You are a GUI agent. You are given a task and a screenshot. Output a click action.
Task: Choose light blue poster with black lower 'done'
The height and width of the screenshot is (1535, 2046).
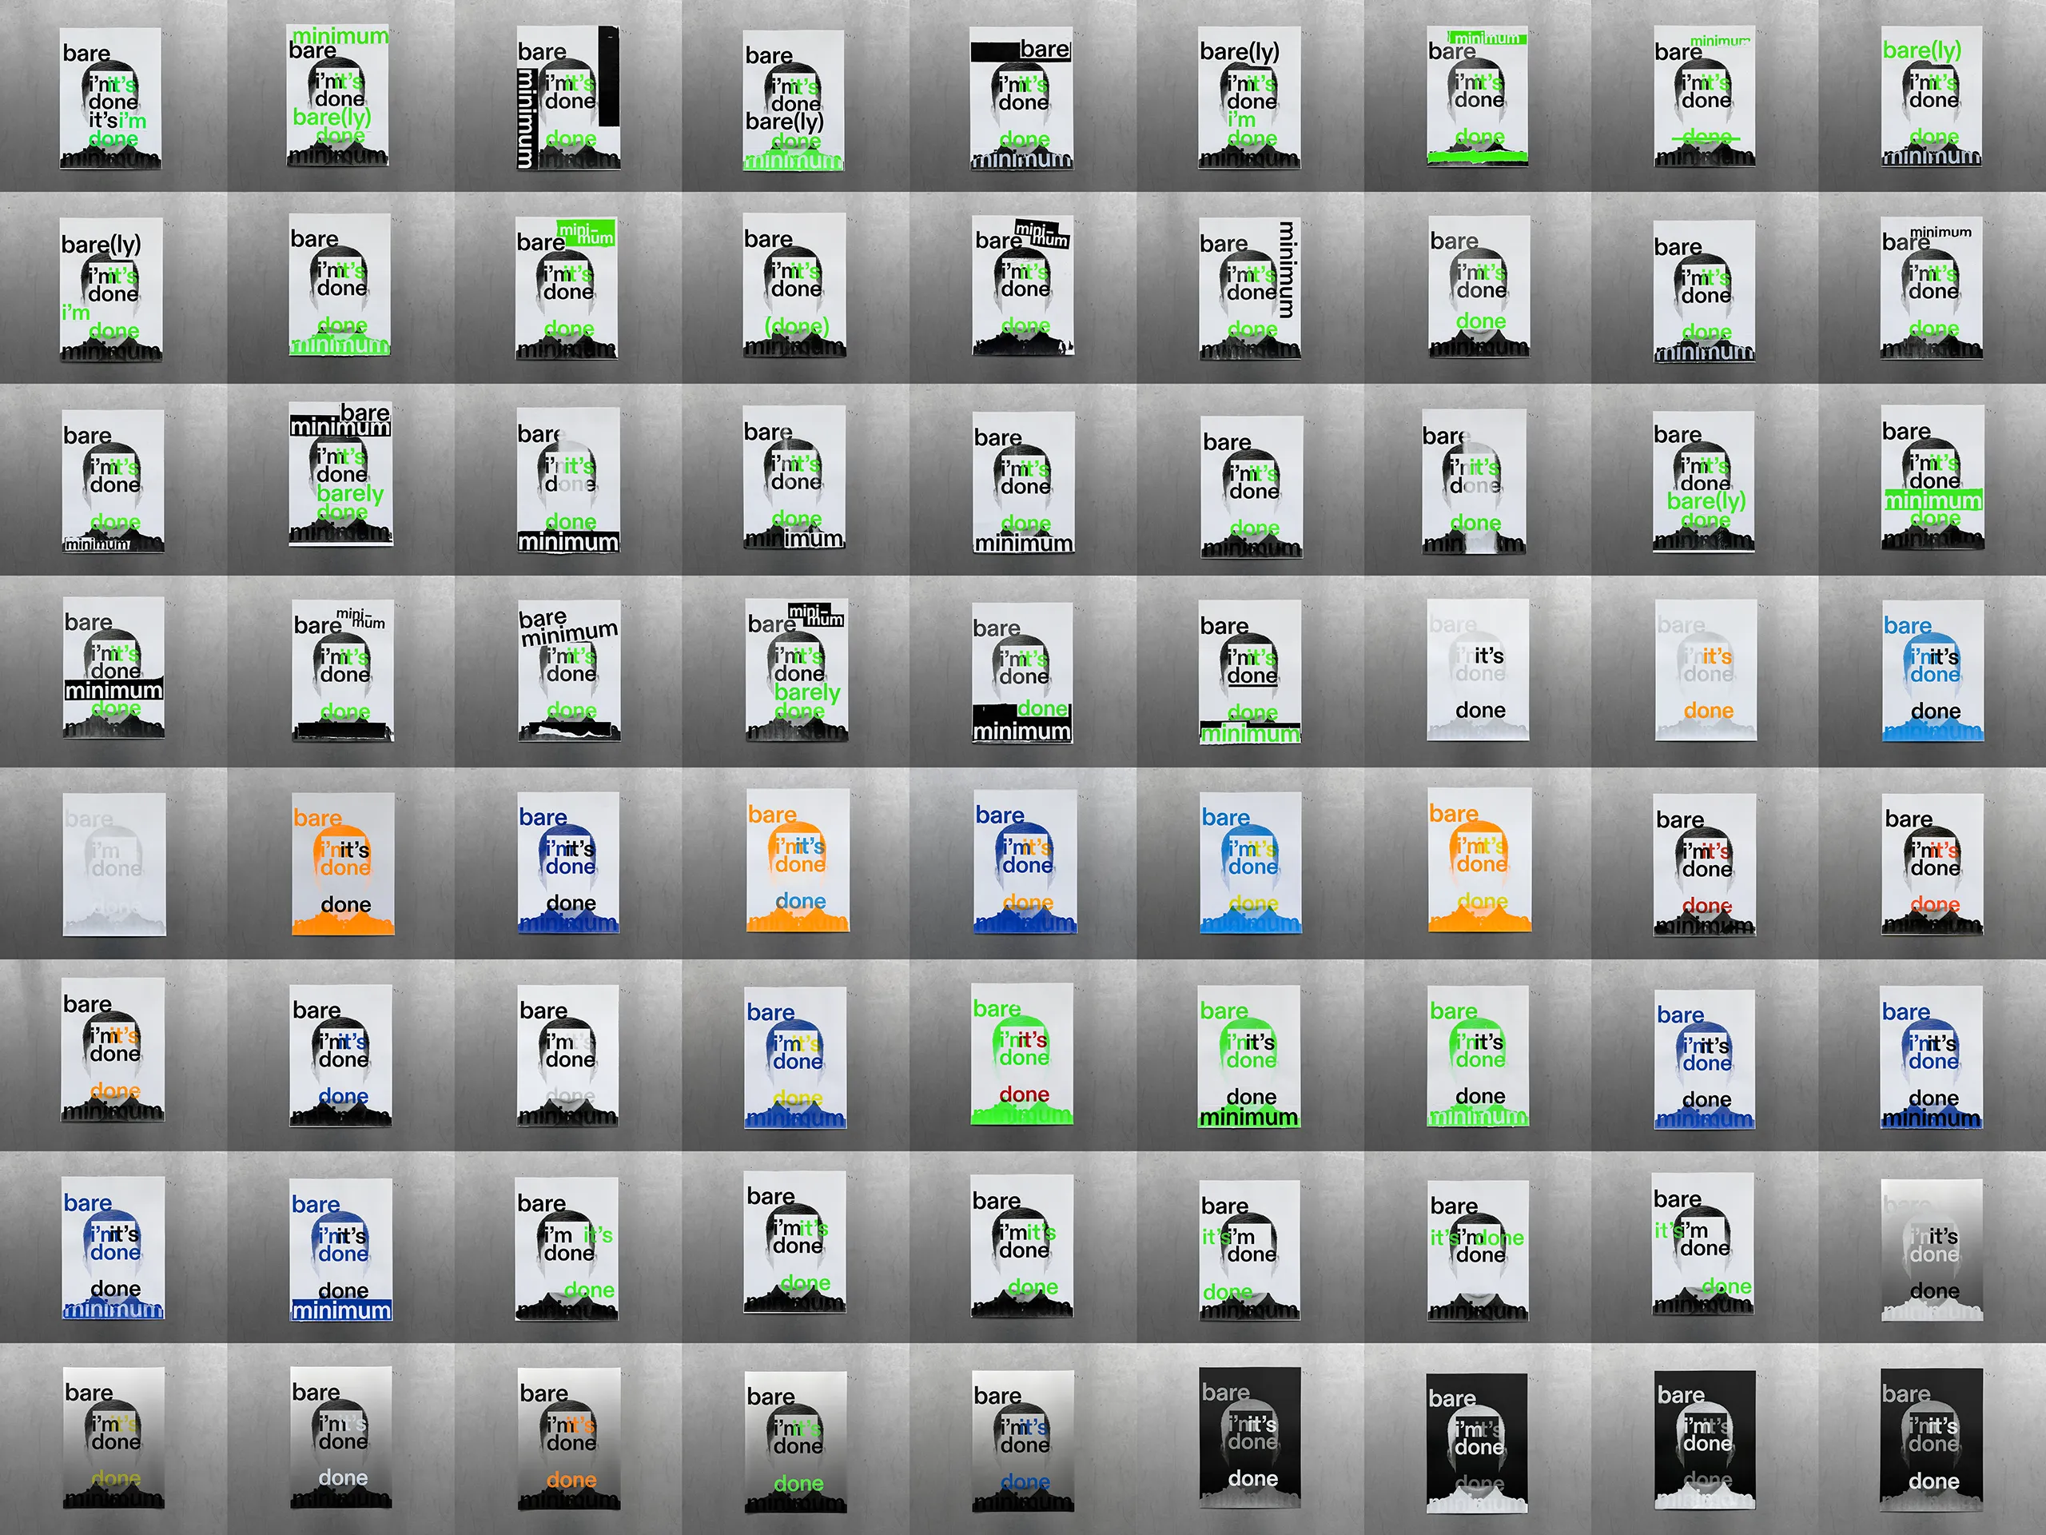(1933, 671)
